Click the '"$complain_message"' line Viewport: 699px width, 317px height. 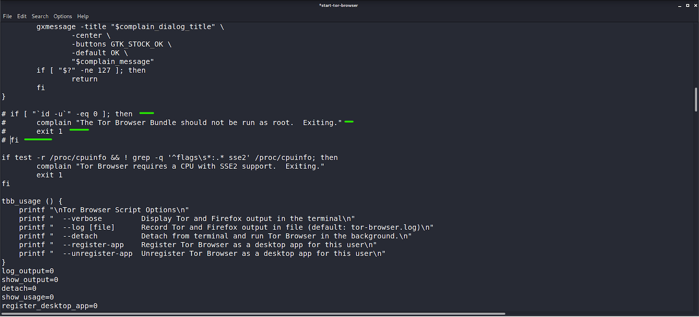tap(113, 61)
